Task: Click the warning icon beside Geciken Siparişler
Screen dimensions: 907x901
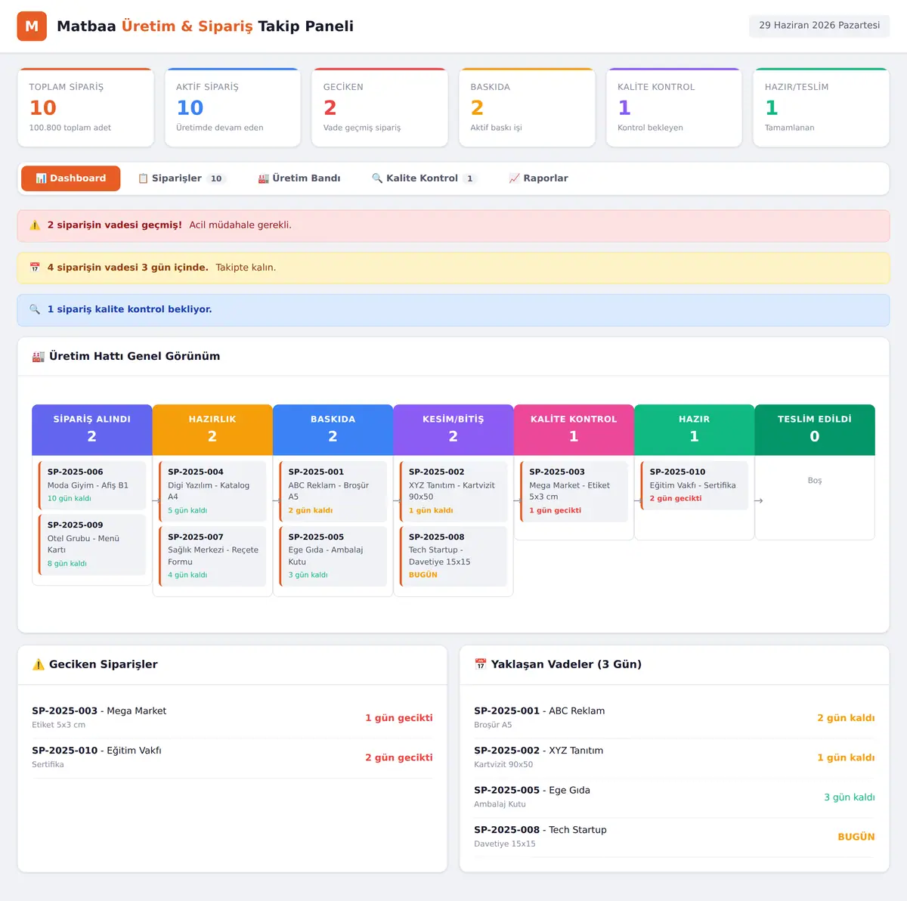Action: pyautogui.click(x=39, y=664)
